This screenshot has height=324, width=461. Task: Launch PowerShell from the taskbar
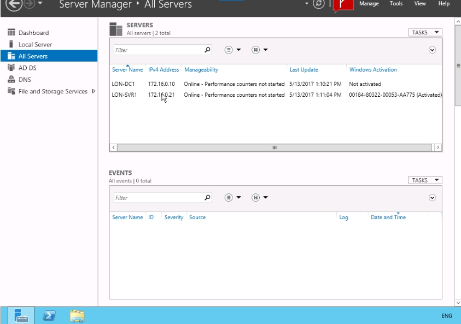49,316
